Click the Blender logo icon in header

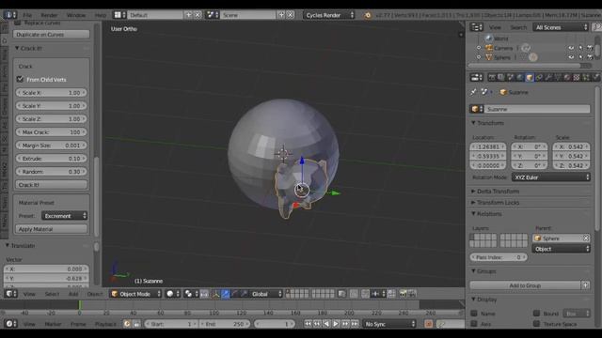coord(368,15)
